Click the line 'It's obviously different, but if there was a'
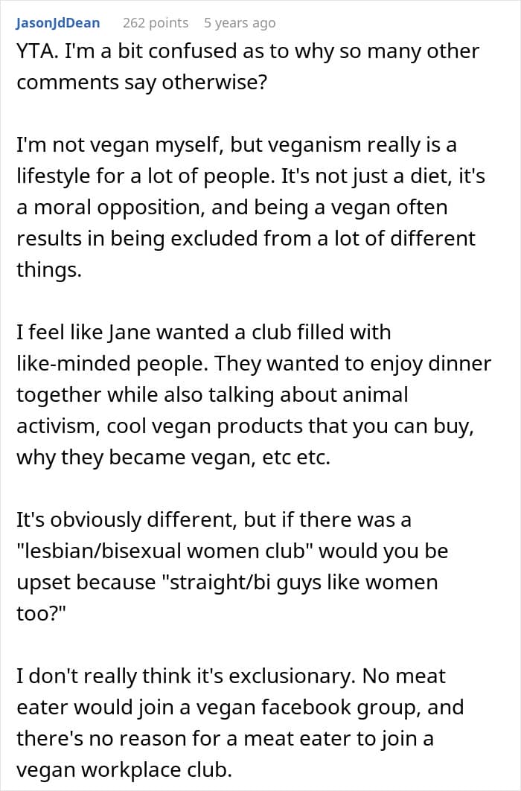This screenshot has height=791, width=521. click(x=214, y=519)
